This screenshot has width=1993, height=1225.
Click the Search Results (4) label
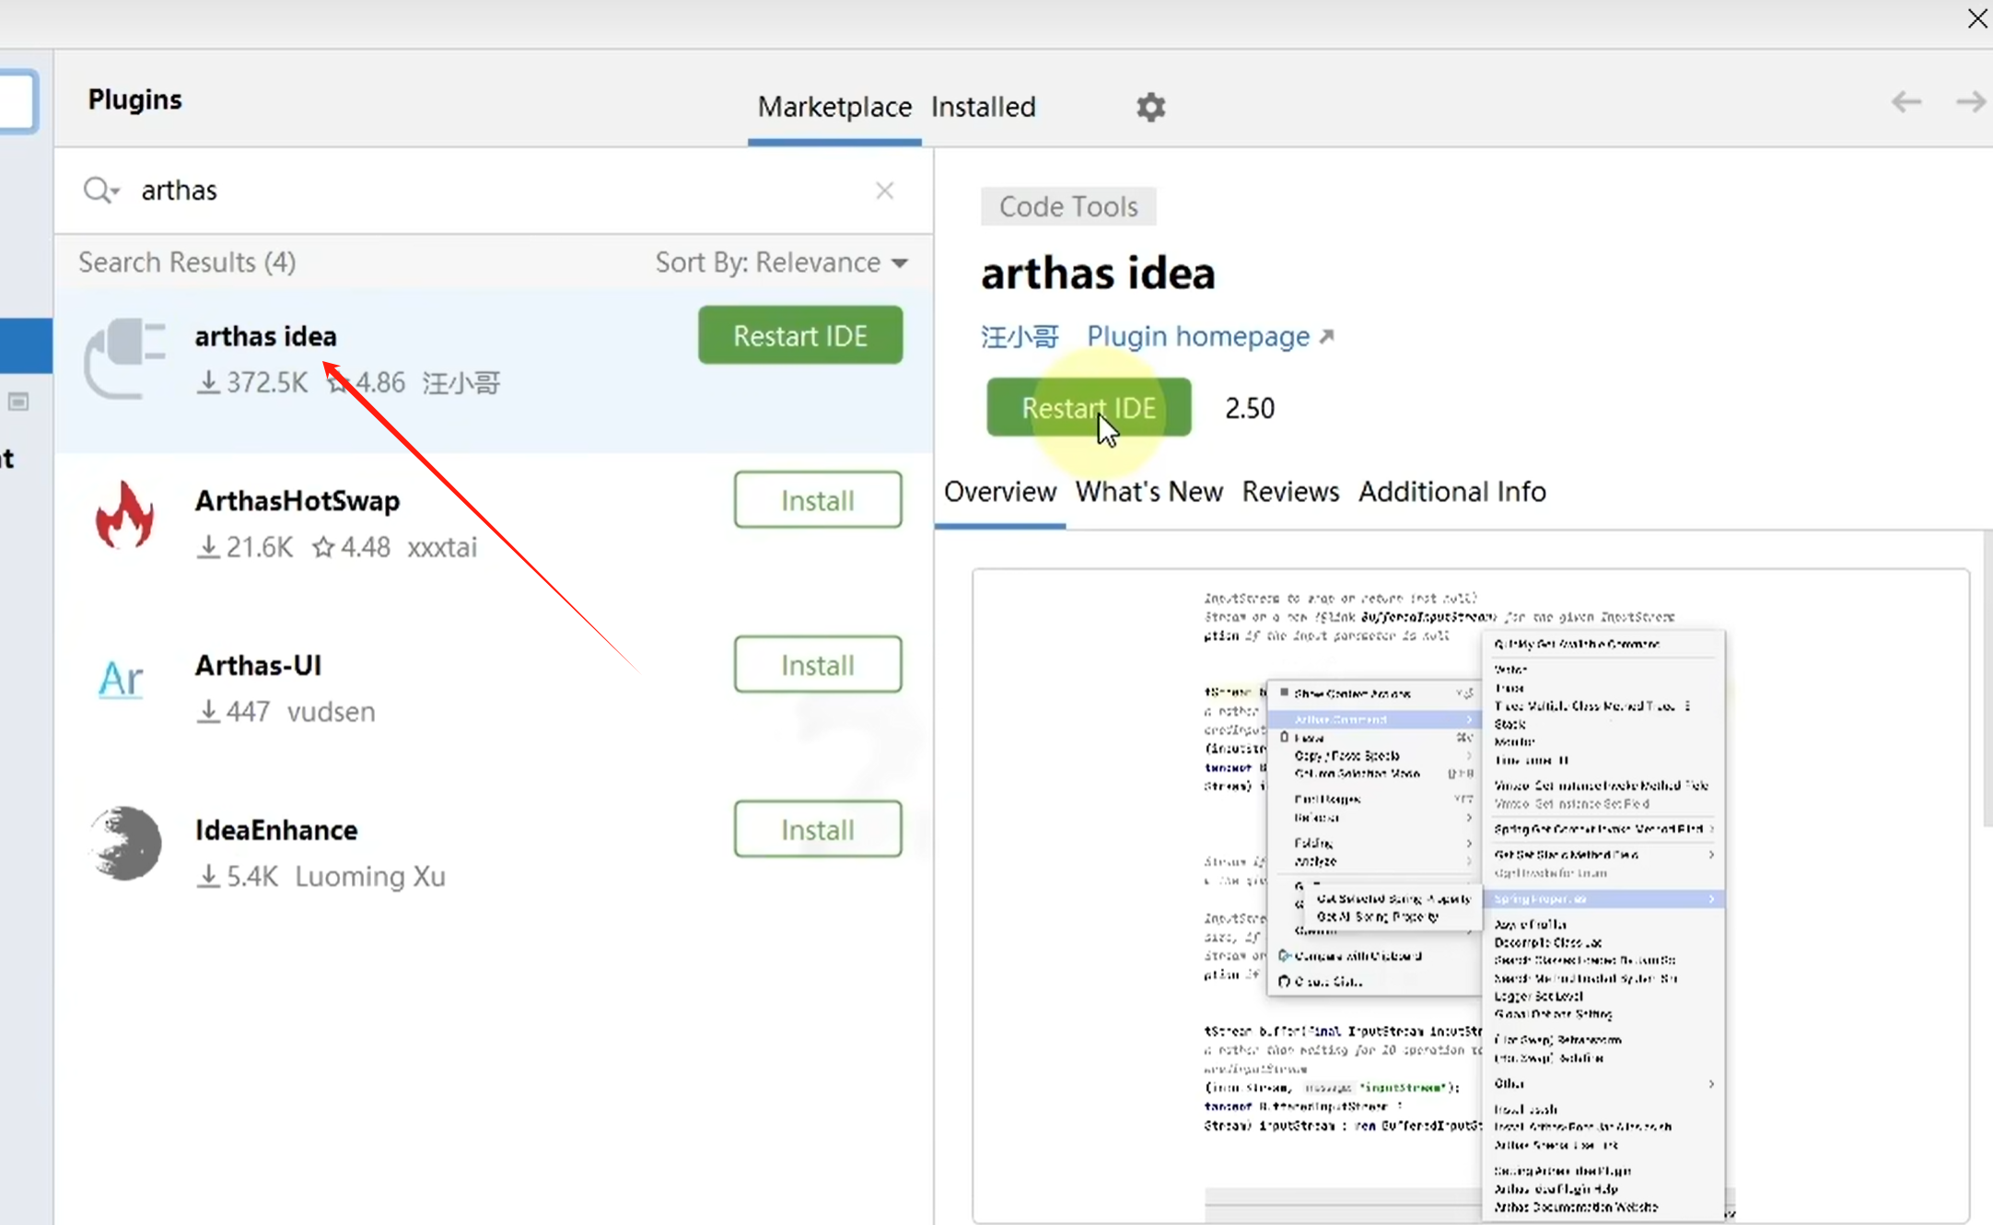(187, 262)
